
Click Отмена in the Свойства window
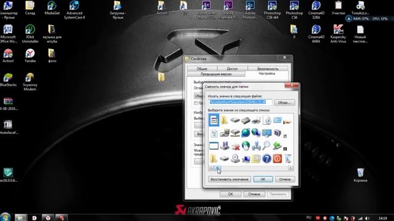(x=254, y=194)
